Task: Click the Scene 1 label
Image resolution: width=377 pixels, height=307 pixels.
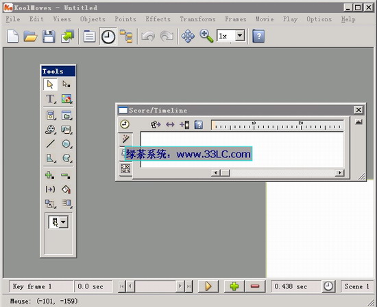Action: (x=356, y=286)
